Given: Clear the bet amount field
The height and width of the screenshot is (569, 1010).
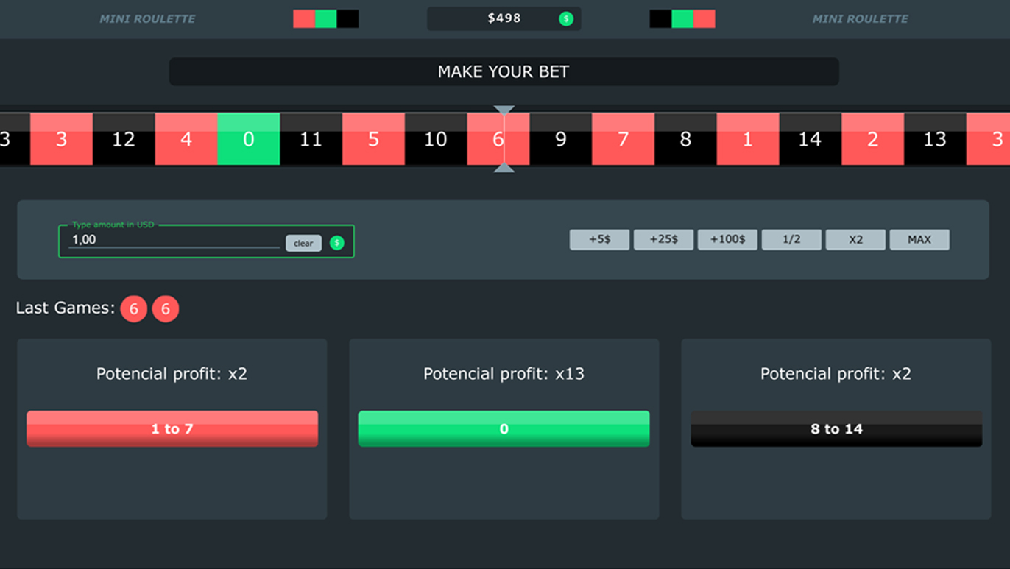Looking at the screenshot, I should pyautogui.click(x=303, y=243).
